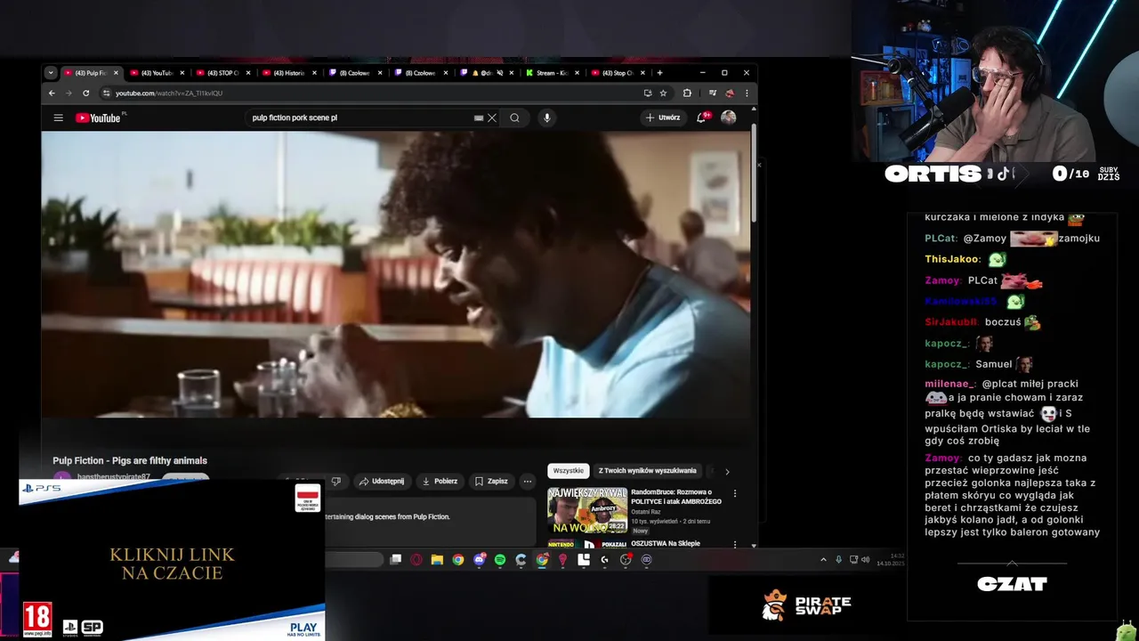The width and height of the screenshot is (1139, 641).
Task: Click the page vertical scrollbar thumb
Action: coord(754,174)
